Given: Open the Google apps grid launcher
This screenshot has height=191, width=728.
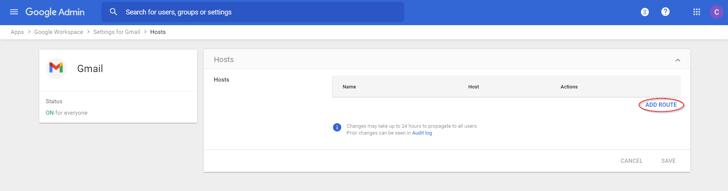Looking at the screenshot, I should (x=697, y=12).
